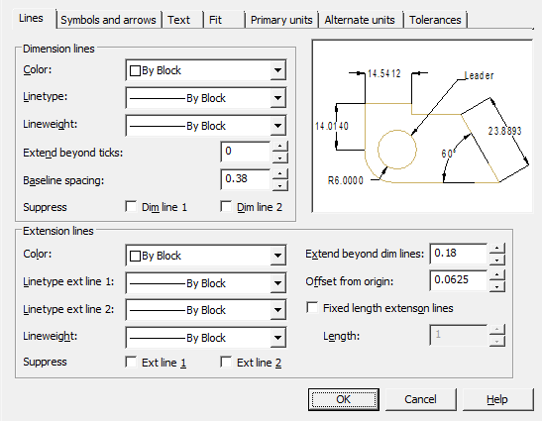Expand Dimension lines Linetype dropdown
This screenshot has height=421, width=542.
pyautogui.click(x=206, y=98)
